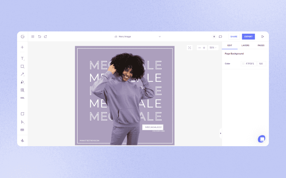Viewport: 286px width, 178px height.
Task: Switch to the PAGES tab
Action: click(261, 45)
